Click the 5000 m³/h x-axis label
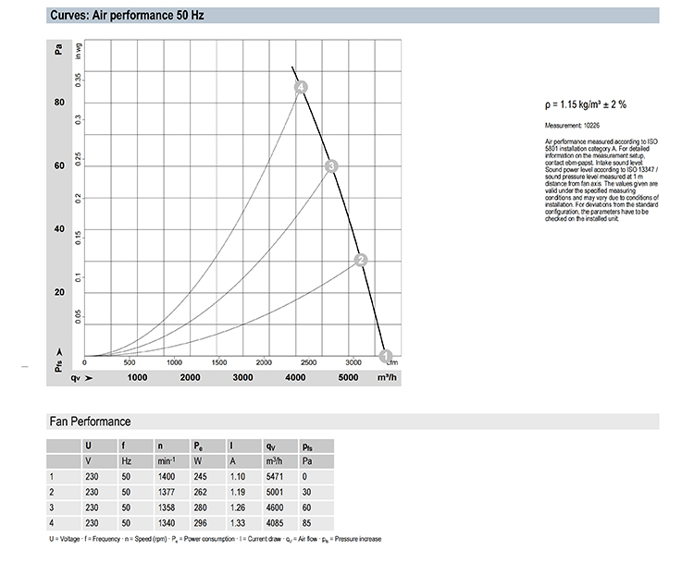The height and width of the screenshot is (562, 694). tap(348, 378)
